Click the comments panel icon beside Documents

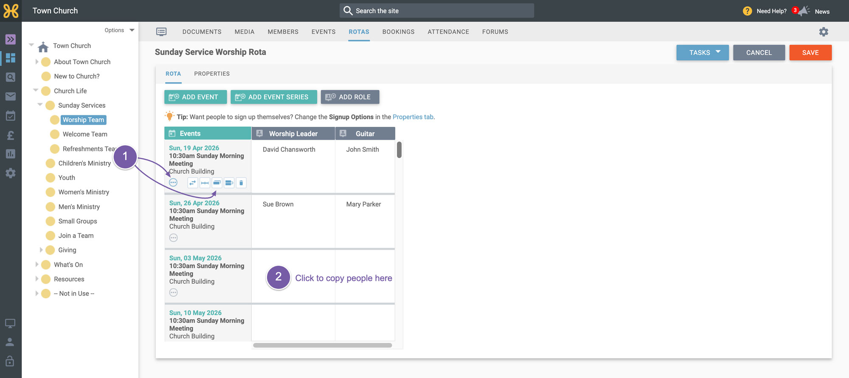161,32
